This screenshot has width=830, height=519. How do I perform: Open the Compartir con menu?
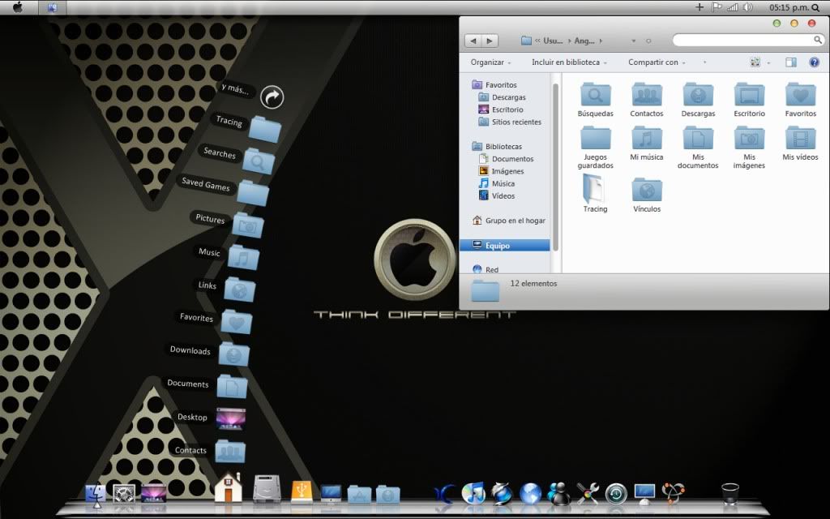pyautogui.click(x=657, y=62)
